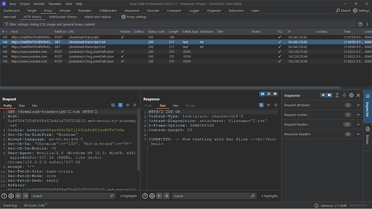Click the filter funnel icon
The width and height of the screenshot is (372, 209).
coord(6,24)
